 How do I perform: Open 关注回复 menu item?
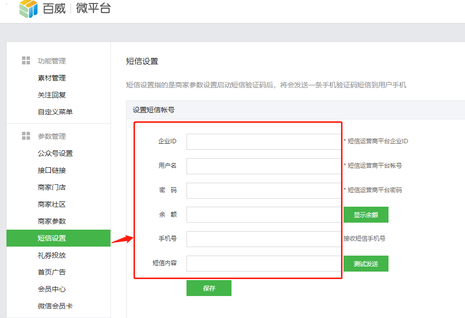tap(51, 95)
